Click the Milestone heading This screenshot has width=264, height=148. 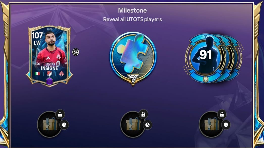click(132, 10)
